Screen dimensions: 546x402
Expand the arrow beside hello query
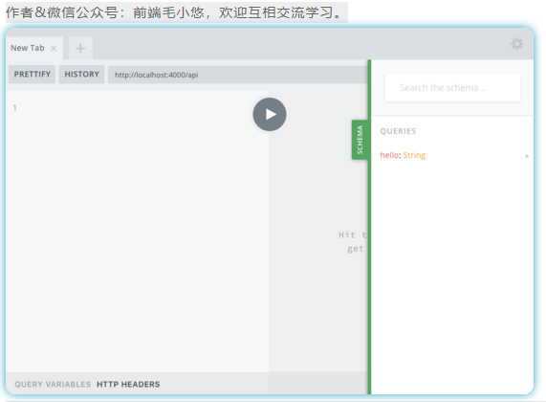(527, 156)
